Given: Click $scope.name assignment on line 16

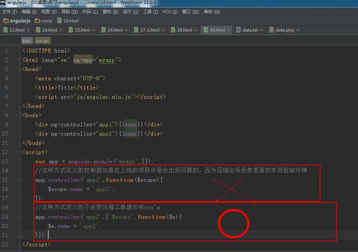Looking at the screenshot, I should (x=81, y=189).
